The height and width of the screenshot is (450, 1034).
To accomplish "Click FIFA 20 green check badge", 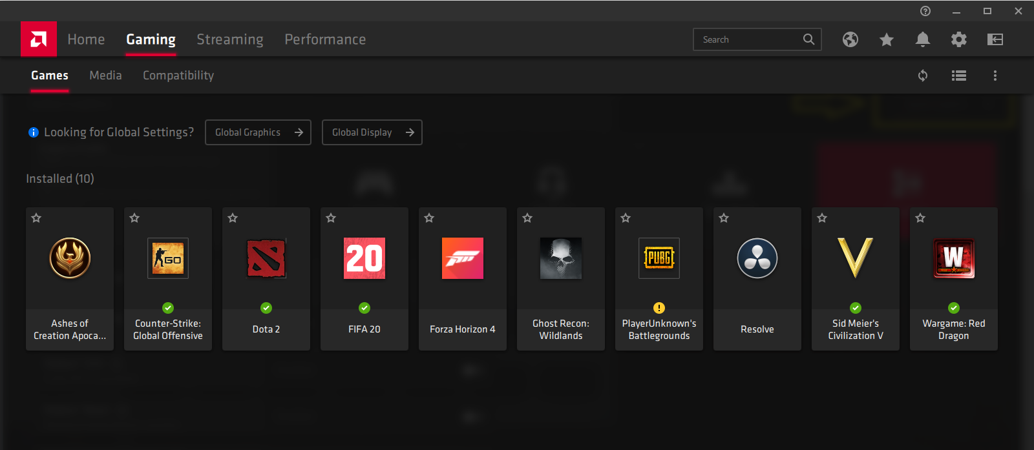I will [364, 308].
